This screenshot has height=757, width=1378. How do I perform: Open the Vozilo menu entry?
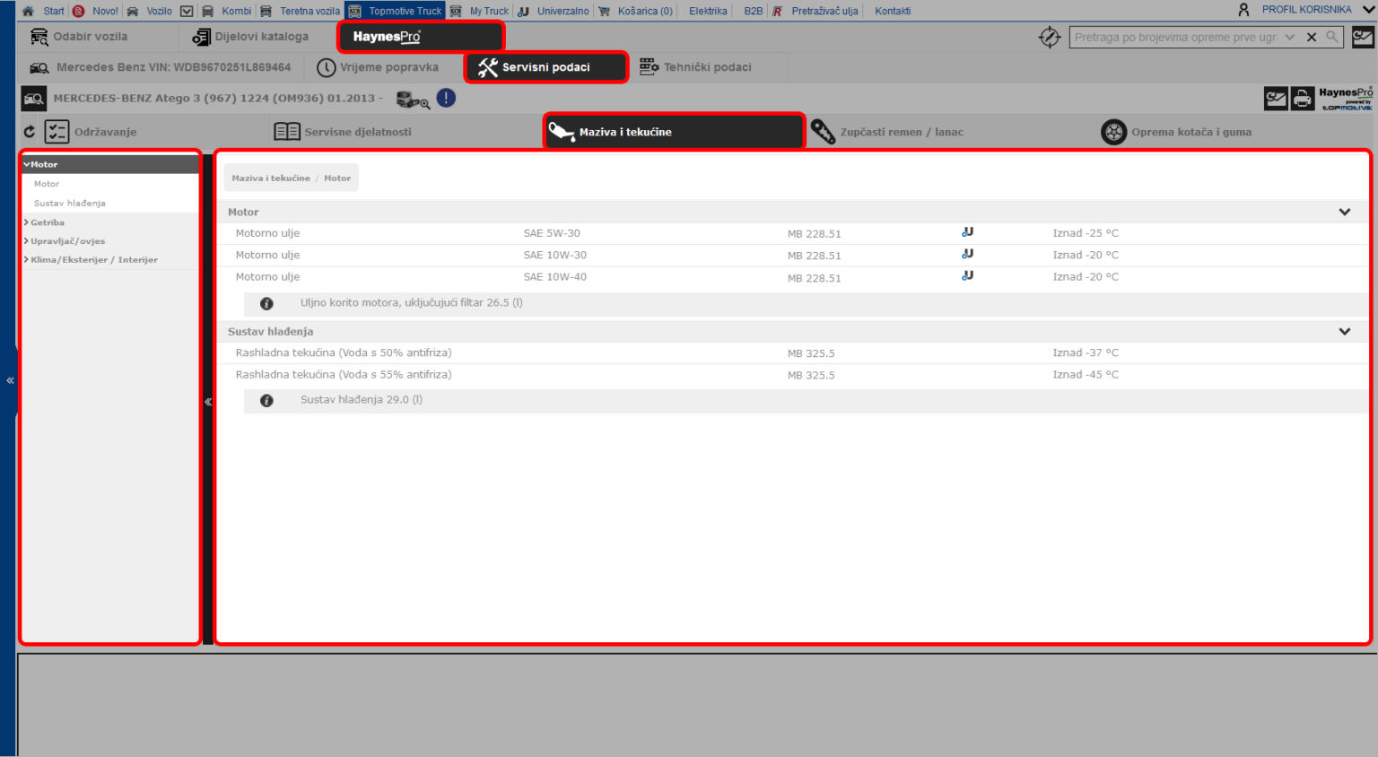pos(159,11)
